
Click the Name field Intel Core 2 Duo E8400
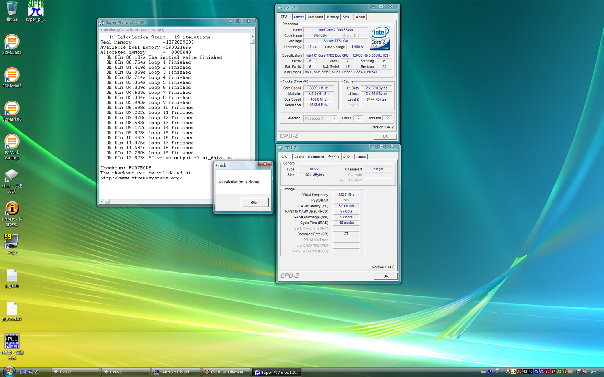coord(336,30)
